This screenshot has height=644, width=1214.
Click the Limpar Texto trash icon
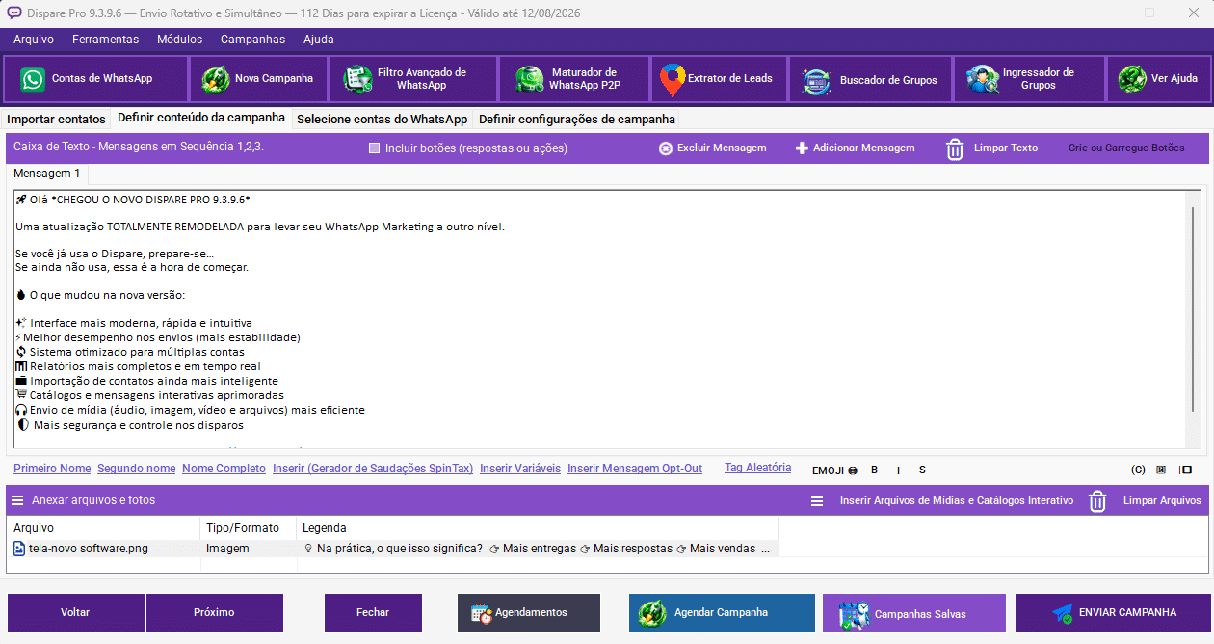[x=955, y=148]
